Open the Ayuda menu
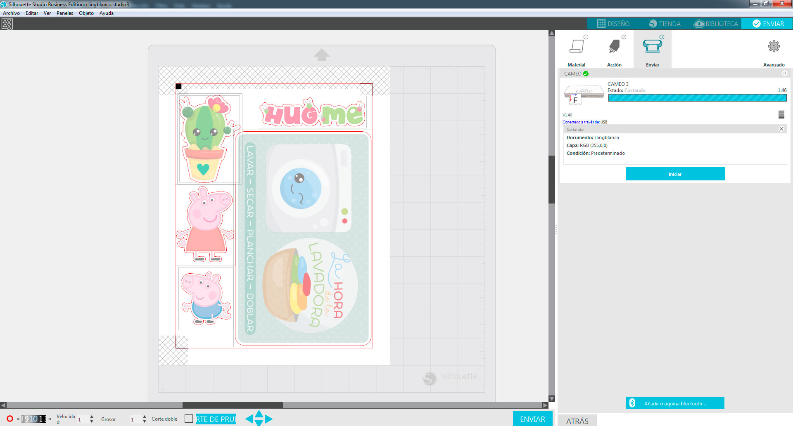793x426 pixels. (107, 13)
